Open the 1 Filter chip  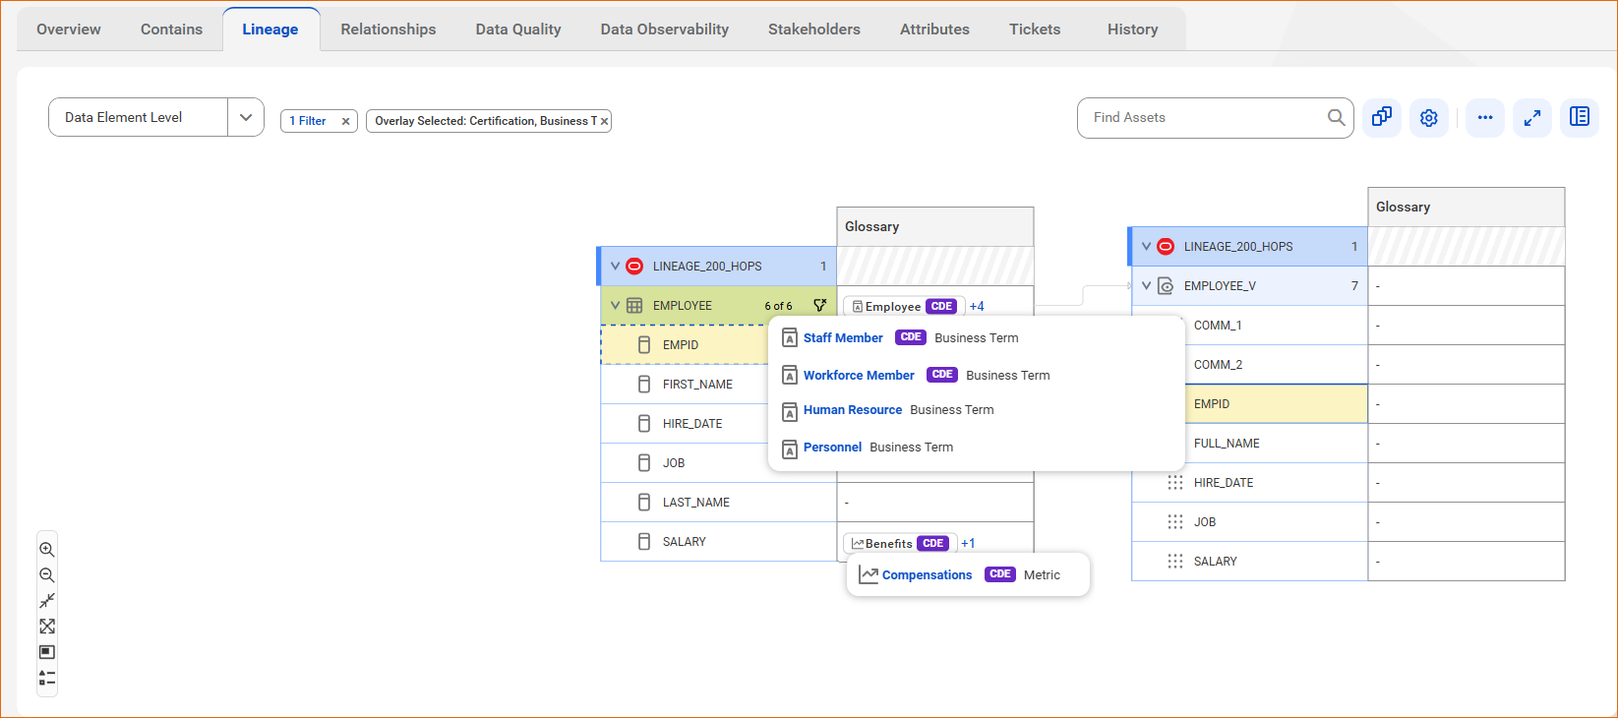click(x=308, y=121)
